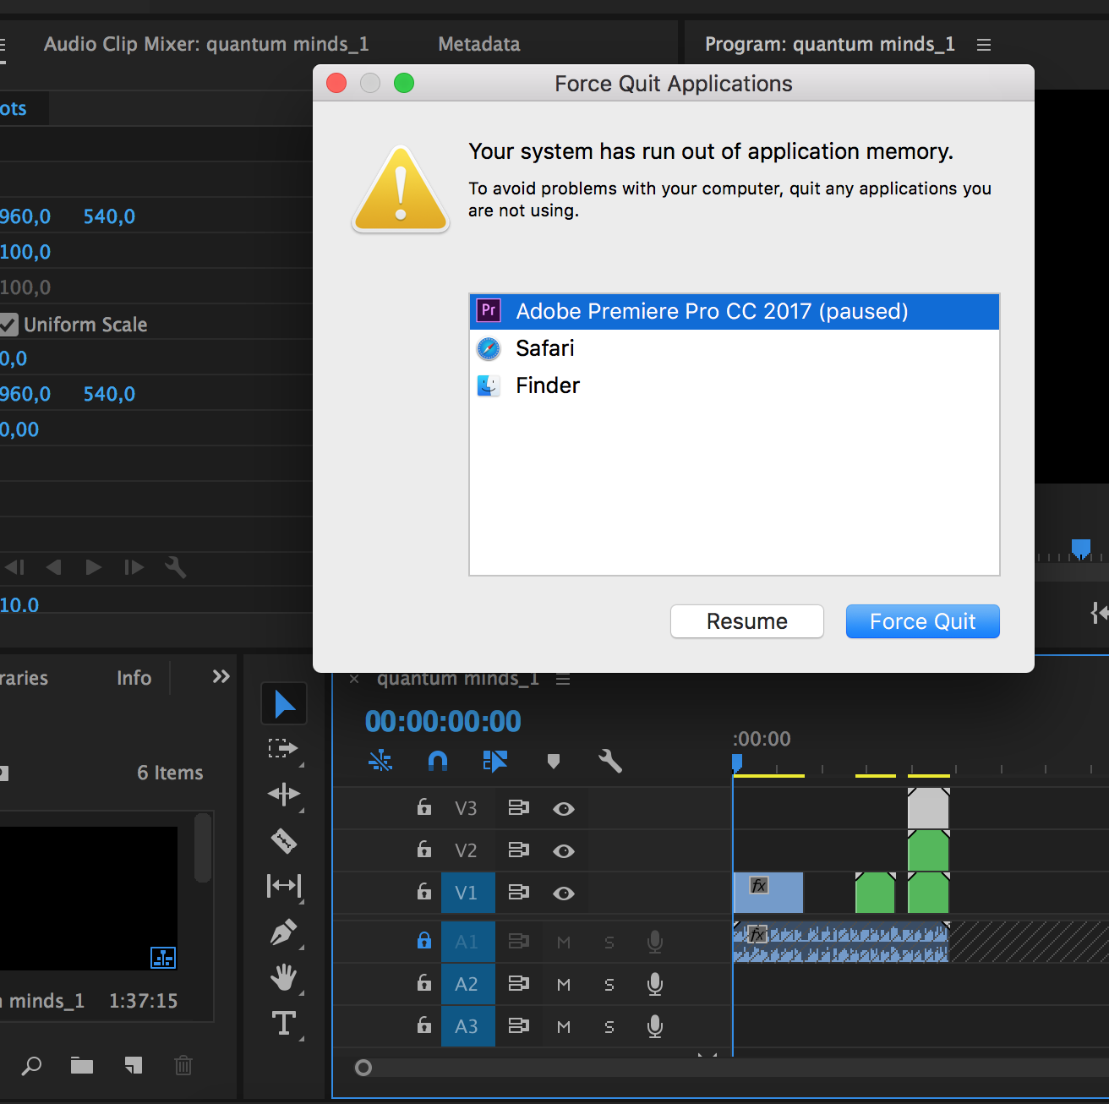Toggle the Uniform Scale checkbox
The height and width of the screenshot is (1104, 1109).
click(x=8, y=325)
